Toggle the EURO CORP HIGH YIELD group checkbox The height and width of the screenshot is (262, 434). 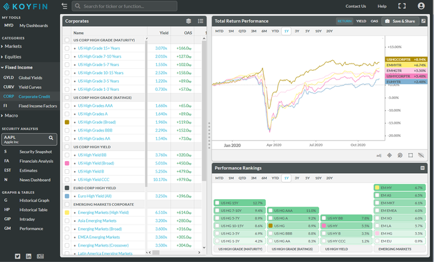point(67,188)
